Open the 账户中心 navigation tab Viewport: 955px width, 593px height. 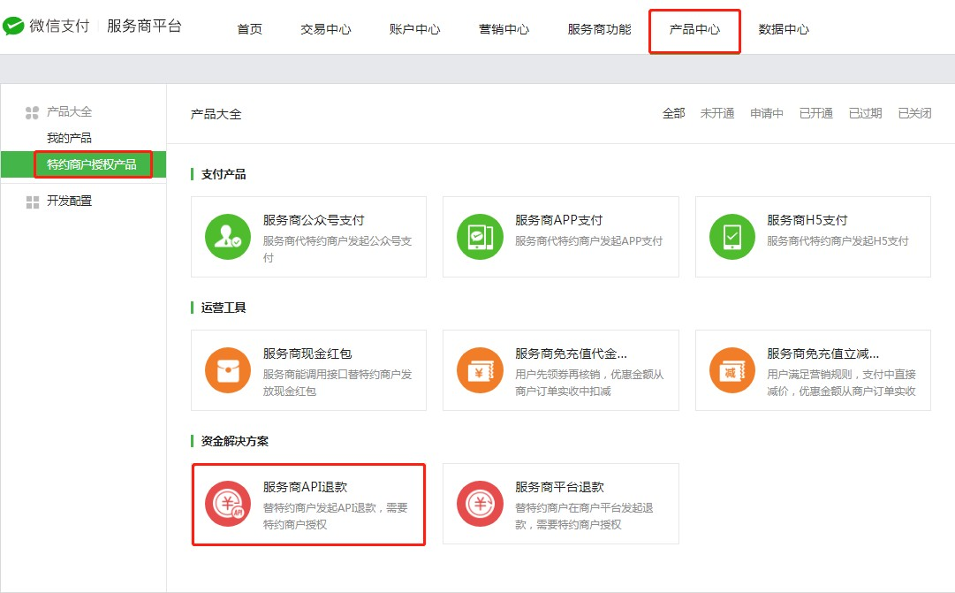(x=414, y=29)
